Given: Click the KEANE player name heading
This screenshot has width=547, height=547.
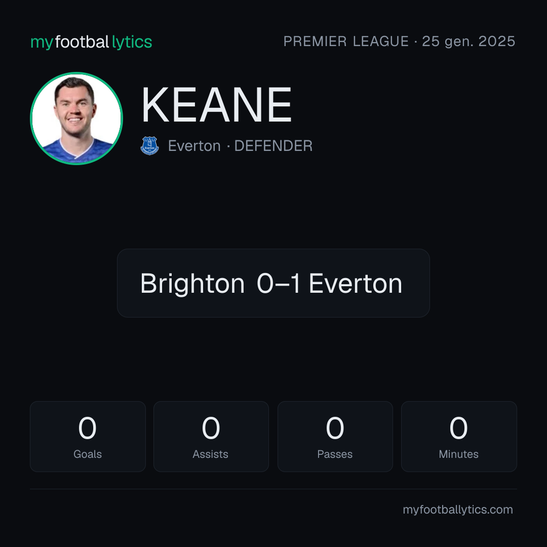Looking at the screenshot, I should [216, 105].
